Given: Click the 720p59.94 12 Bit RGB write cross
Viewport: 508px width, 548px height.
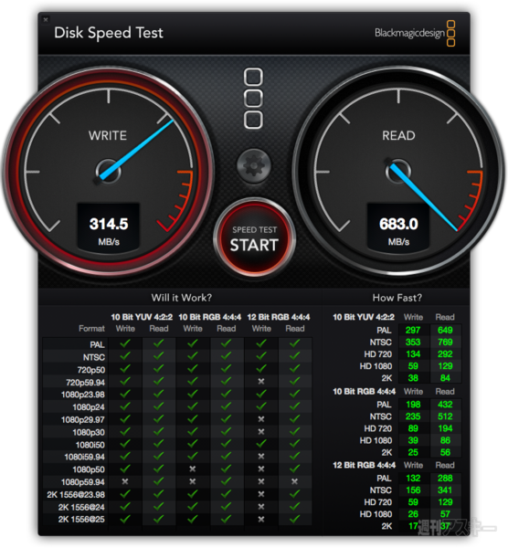Looking at the screenshot, I should tap(261, 381).
